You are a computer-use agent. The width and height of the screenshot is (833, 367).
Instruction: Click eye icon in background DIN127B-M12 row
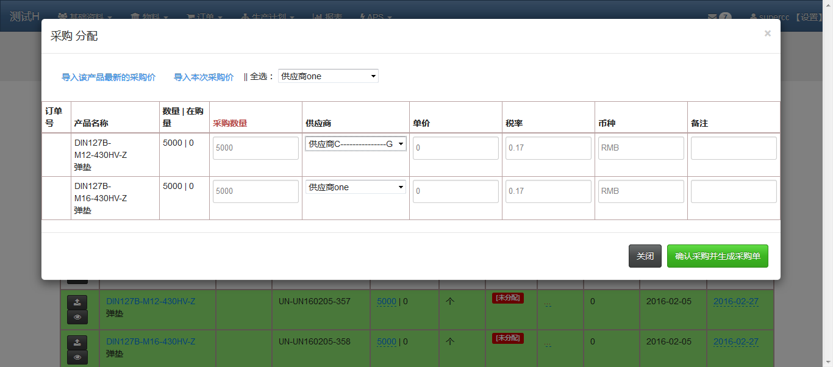[77, 317]
